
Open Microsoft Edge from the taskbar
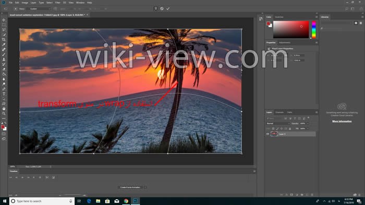pos(89,201)
